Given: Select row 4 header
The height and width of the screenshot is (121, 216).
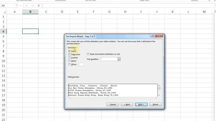Looking at the screenshot, I should (x=3, y=32).
